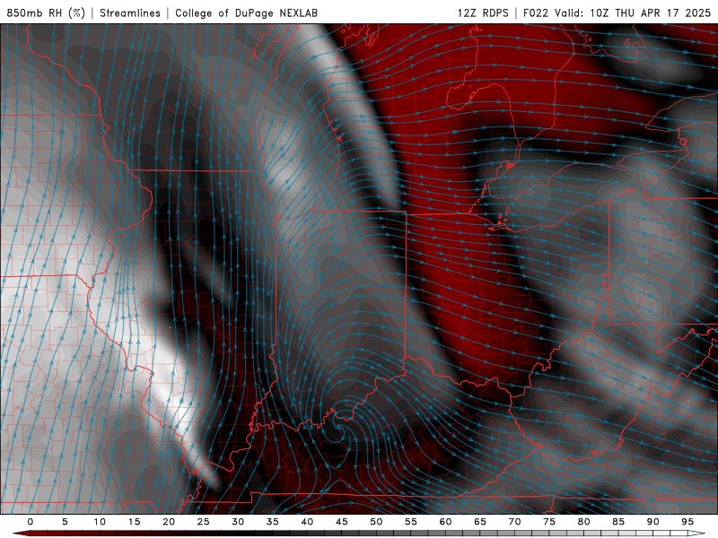Click the colorbar label 10

(x=100, y=522)
